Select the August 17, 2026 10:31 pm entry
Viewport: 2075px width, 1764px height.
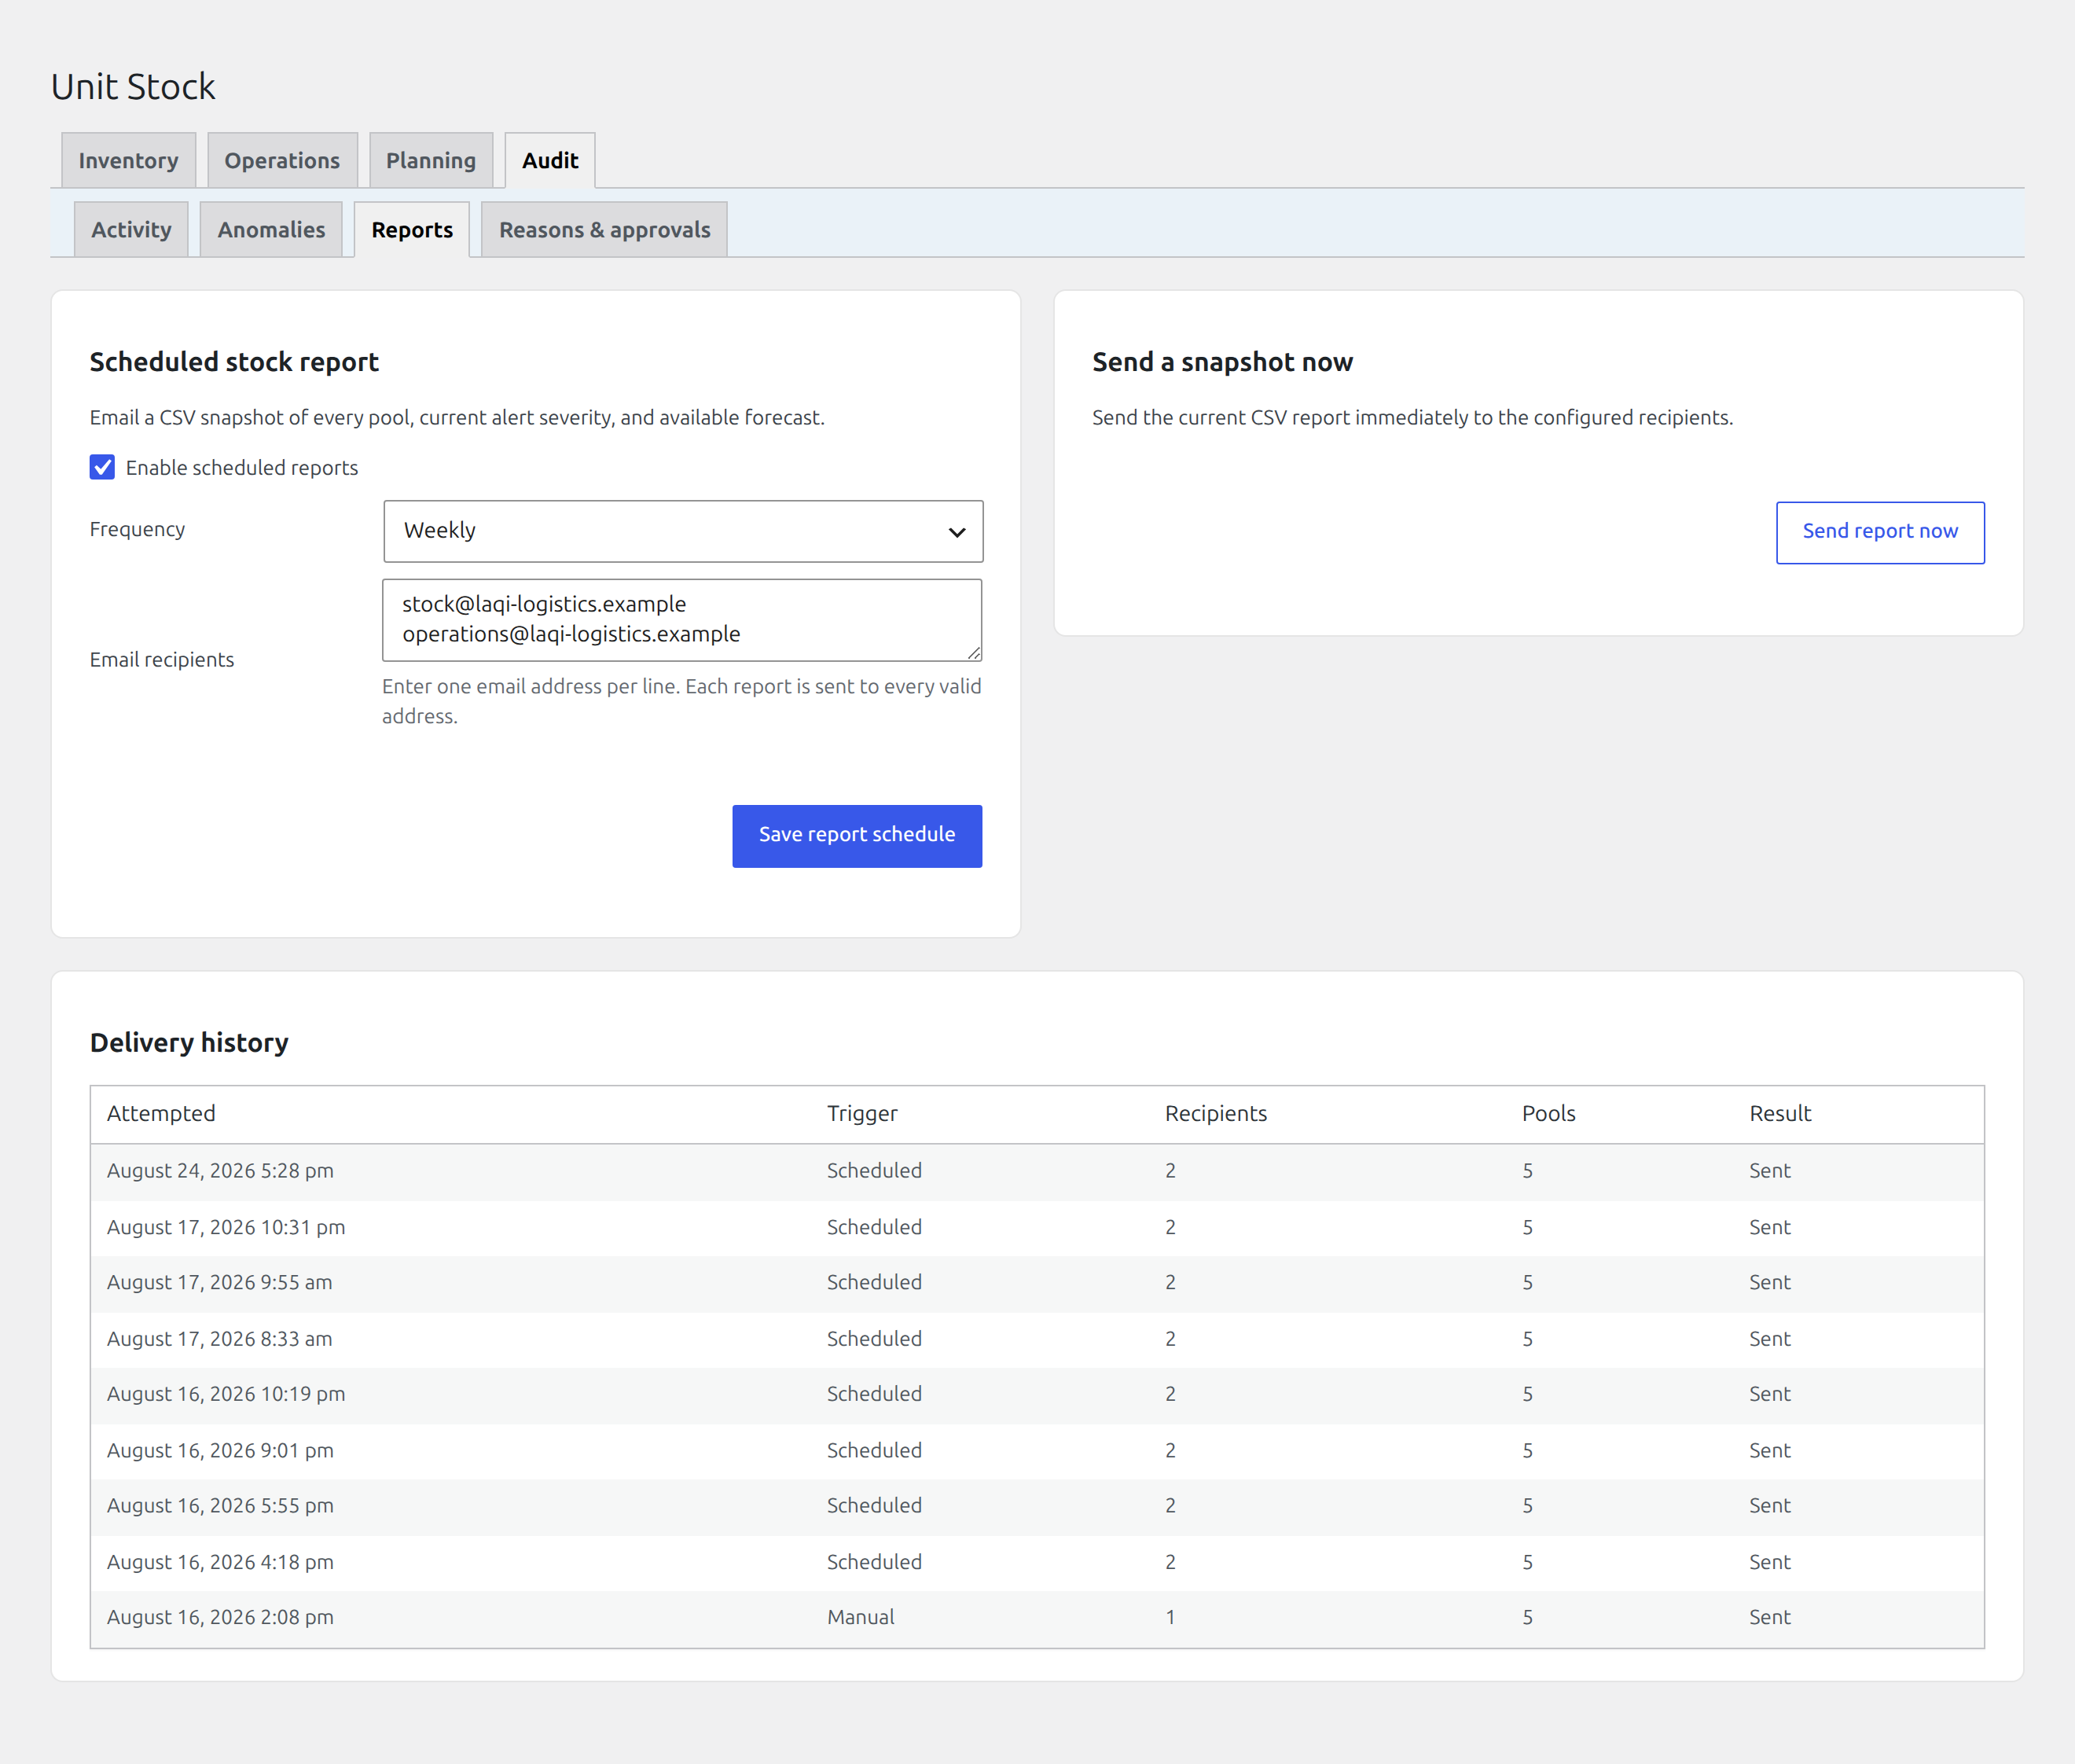pos(1037,1227)
